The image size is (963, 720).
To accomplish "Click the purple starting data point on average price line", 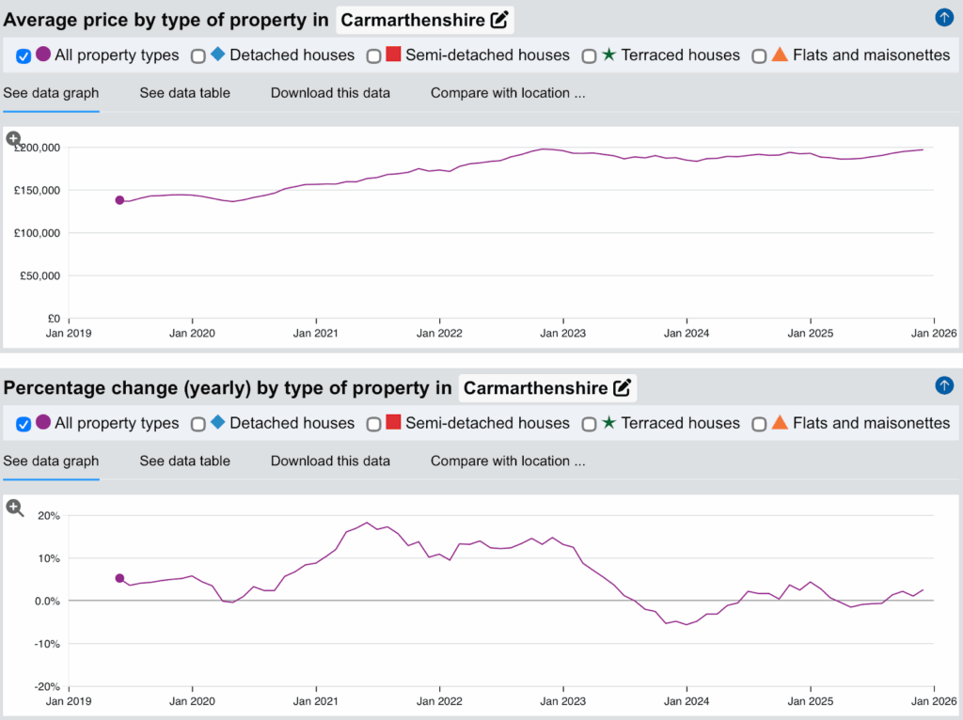I will (x=119, y=200).
